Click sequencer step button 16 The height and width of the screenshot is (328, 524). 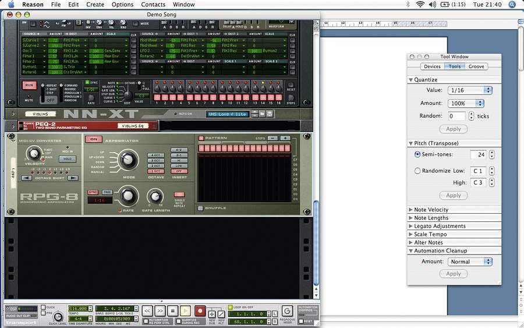(279, 97)
